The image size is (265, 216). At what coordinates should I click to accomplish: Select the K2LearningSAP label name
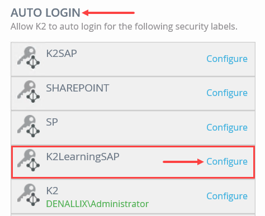(83, 157)
